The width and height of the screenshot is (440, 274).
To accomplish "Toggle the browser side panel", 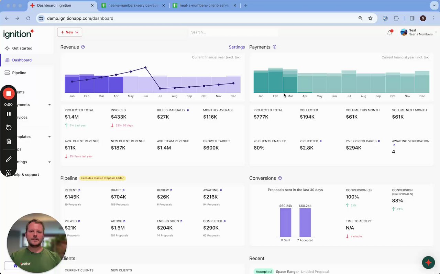I will pos(412,18).
